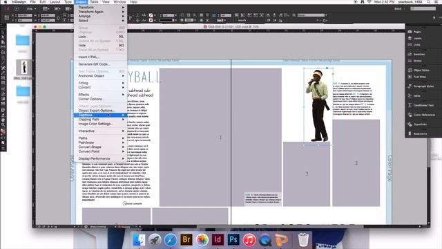Click the fill color swatch in control bar
442x249 pixels.
[x=151, y=15]
